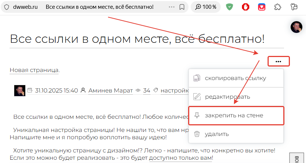306x163 pixels.
Task: Open the 'Аминев Марат' author link
Action: pyautogui.click(x=111, y=91)
